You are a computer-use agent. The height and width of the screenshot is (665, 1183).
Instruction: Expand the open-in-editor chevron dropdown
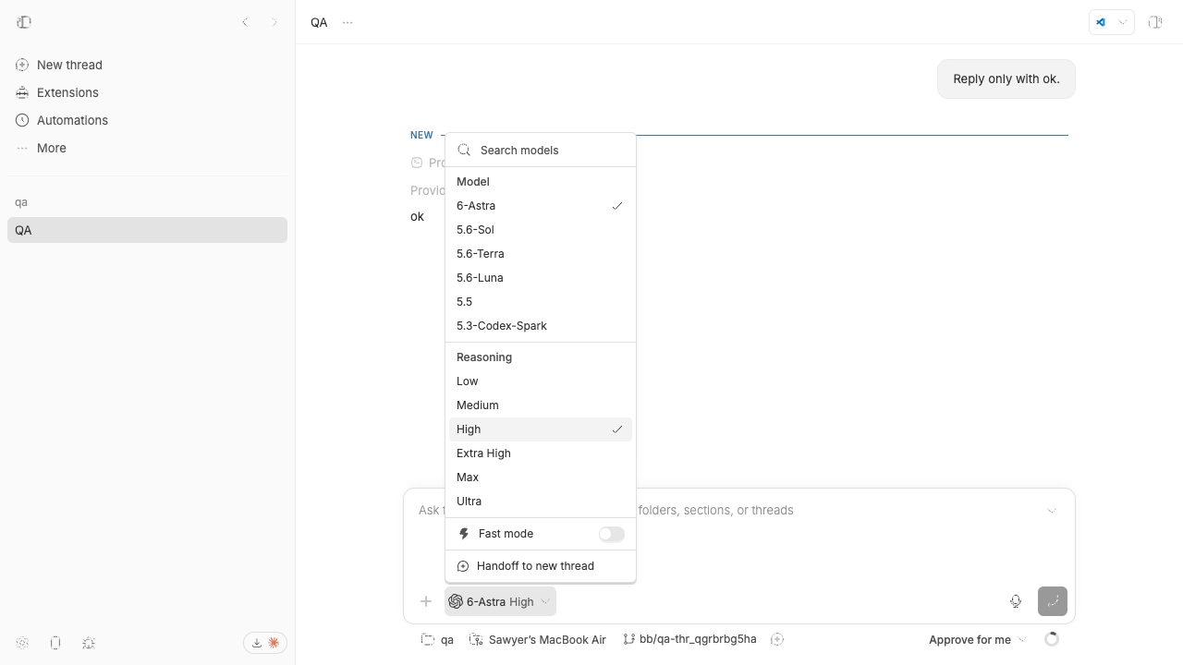[x=1123, y=22]
